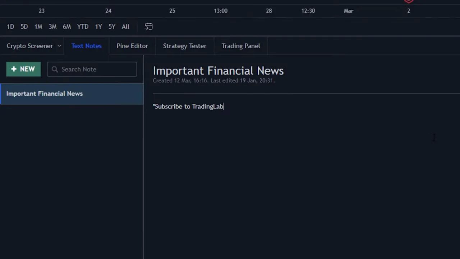The image size is (460, 259).
Task: Select the 3M range
Action: pos(52,26)
